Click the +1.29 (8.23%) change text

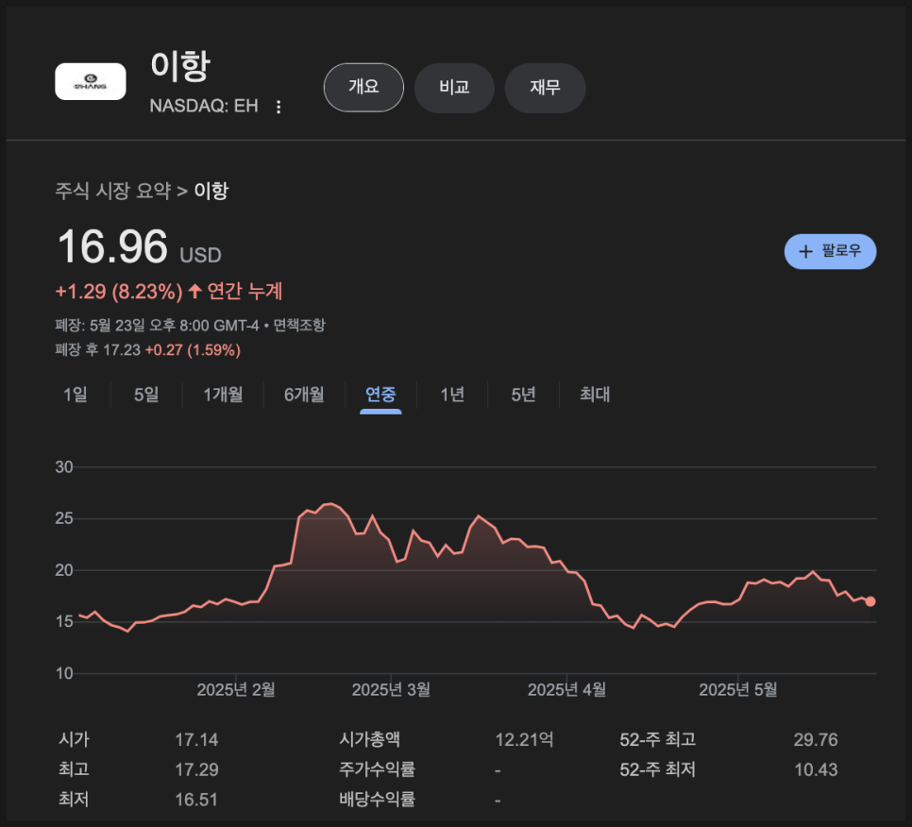point(119,292)
